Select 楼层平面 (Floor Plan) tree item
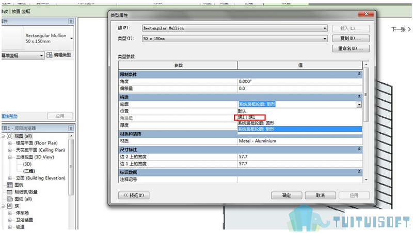Image resolution: width=413 pixels, height=233 pixels. 37,144
